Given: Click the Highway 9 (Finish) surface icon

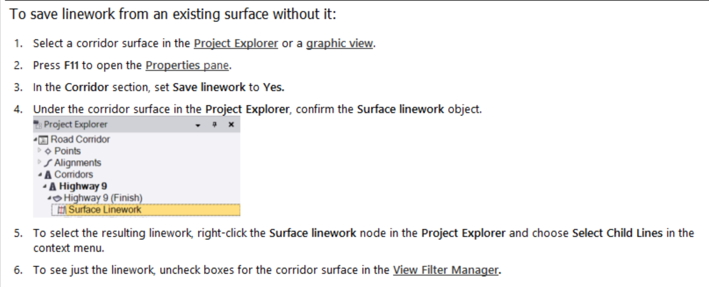Looking at the screenshot, I should click(x=59, y=198).
